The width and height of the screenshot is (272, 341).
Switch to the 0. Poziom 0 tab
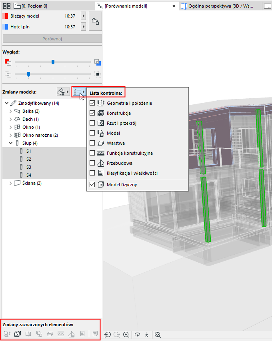pyautogui.click(x=30, y=6)
